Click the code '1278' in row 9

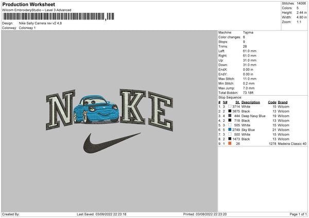click(272, 143)
